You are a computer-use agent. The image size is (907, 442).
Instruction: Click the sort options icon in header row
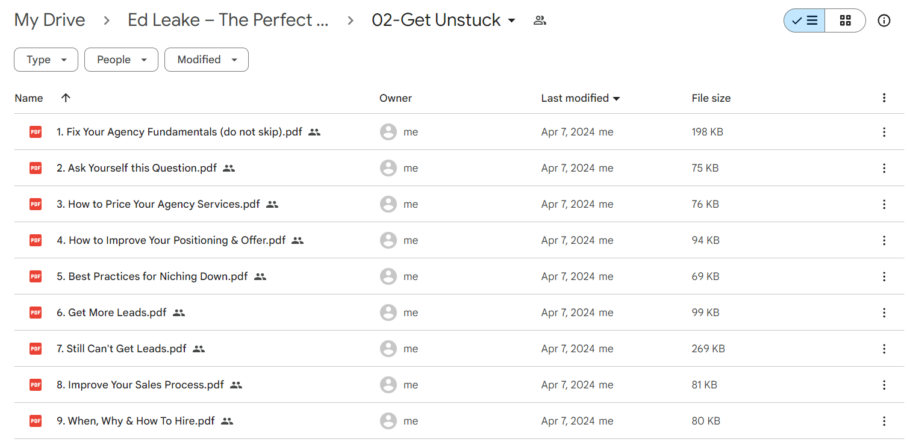click(x=884, y=98)
